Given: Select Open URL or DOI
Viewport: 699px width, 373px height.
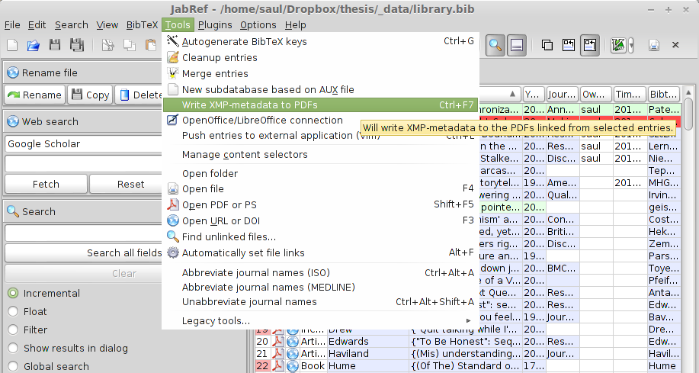Looking at the screenshot, I should point(320,221).
